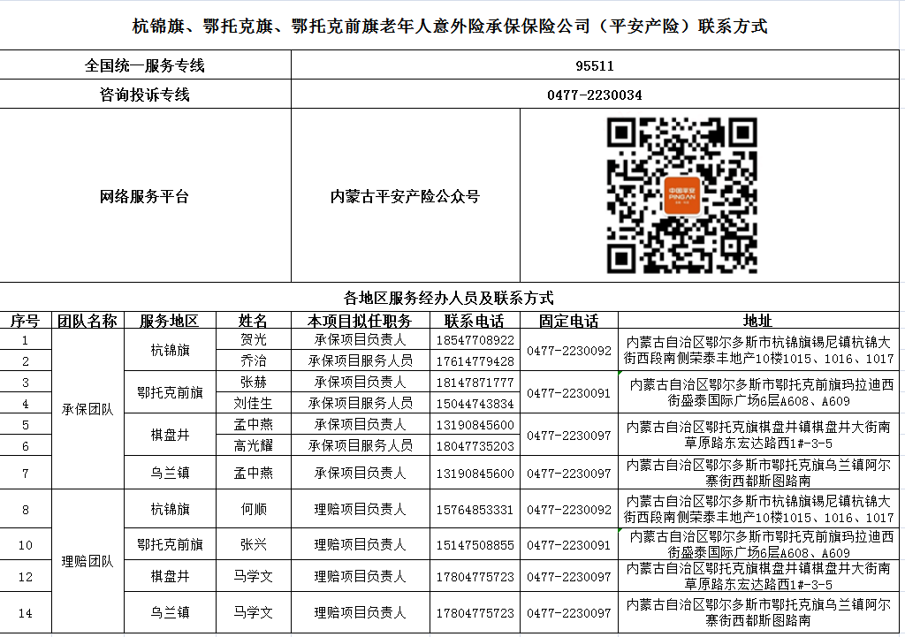Viewport: 905px width, 637px height.
Task: Select 乌兰镇 region in row 7
Action: tap(171, 474)
